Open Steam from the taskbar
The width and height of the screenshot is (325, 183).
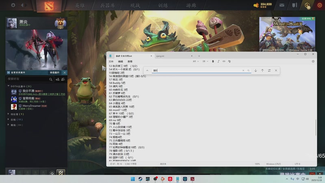pyautogui.click(x=140, y=179)
